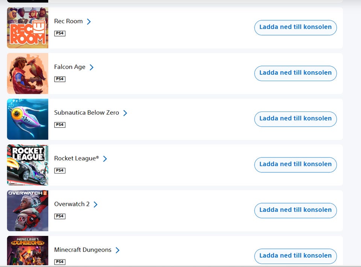This screenshot has height=267, width=361.
Task: Open the Rocket League title link
Action: (76, 158)
